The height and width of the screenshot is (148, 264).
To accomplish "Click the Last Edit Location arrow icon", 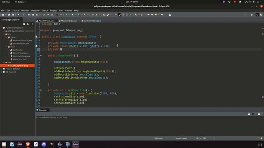I will tap(148, 15).
